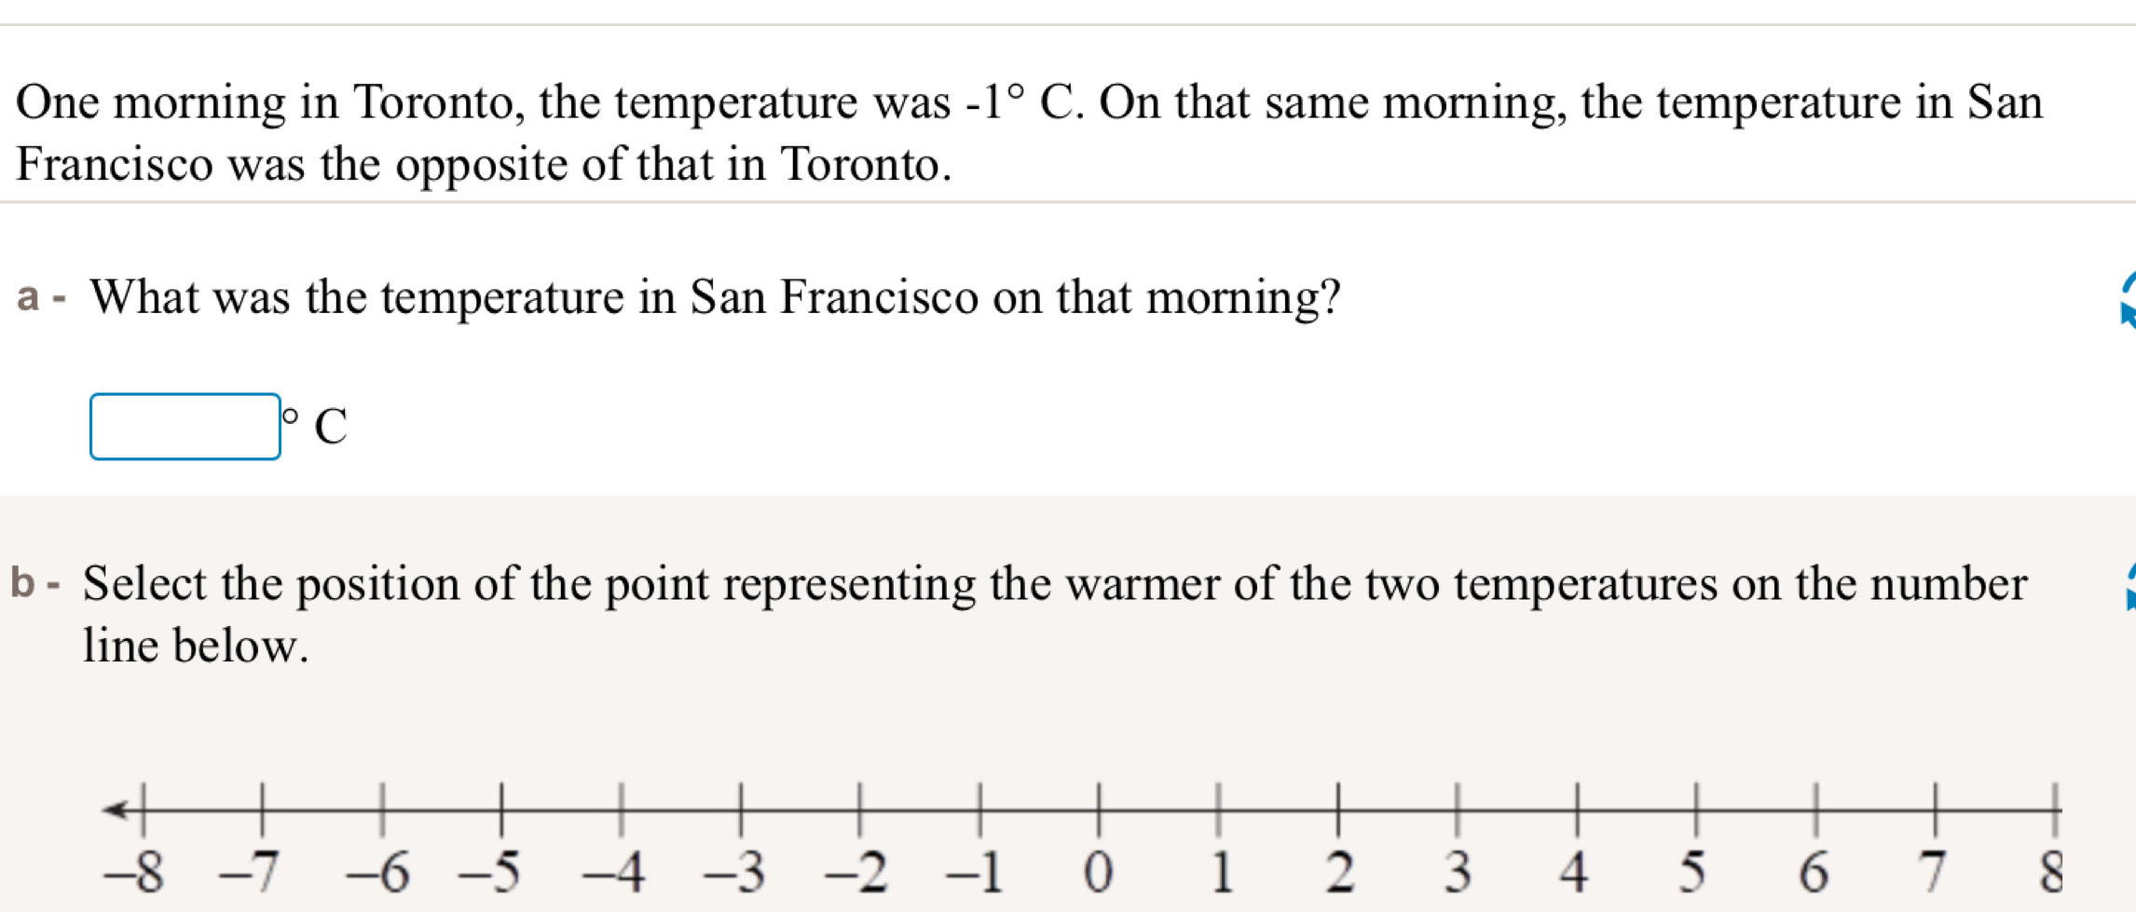The height and width of the screenshot is (912, 2136).
Task: Pick the tick at 7 on the number line
Action: [1936, 810]
